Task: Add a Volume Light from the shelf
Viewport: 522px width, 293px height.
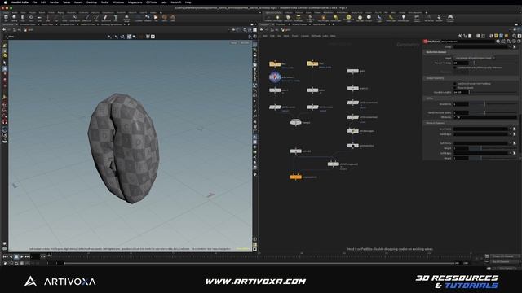Action: tap(323, 18)
